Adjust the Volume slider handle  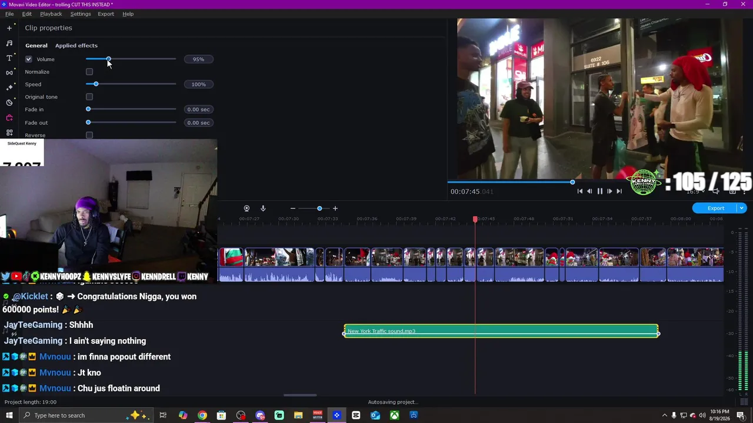109,59
